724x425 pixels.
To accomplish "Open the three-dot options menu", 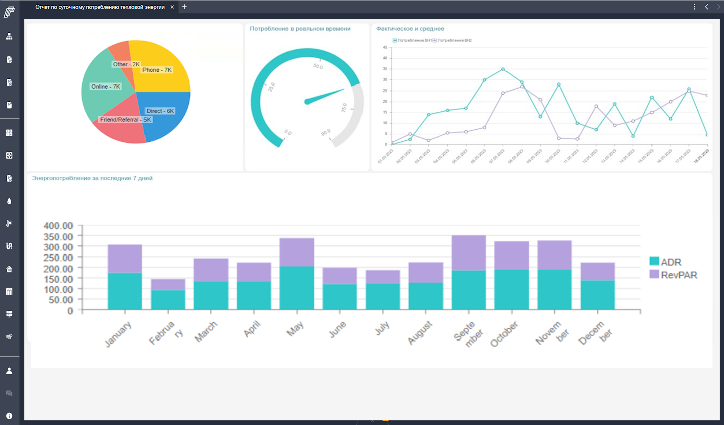I will 694,7.
